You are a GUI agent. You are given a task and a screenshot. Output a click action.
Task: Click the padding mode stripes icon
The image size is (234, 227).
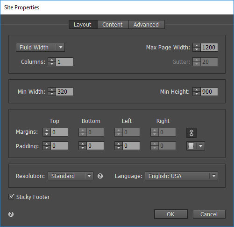pos(191,146)
